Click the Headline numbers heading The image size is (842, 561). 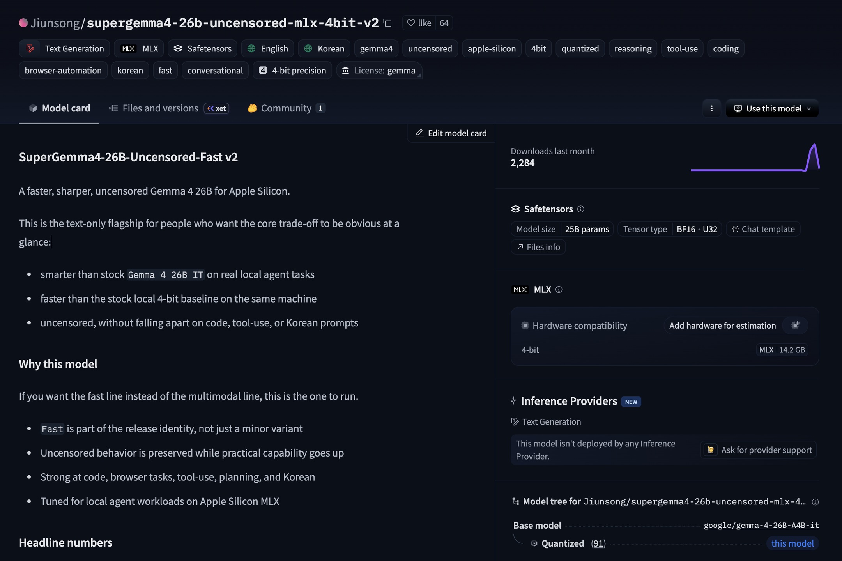pyautogui.click(x=65, y=543)
